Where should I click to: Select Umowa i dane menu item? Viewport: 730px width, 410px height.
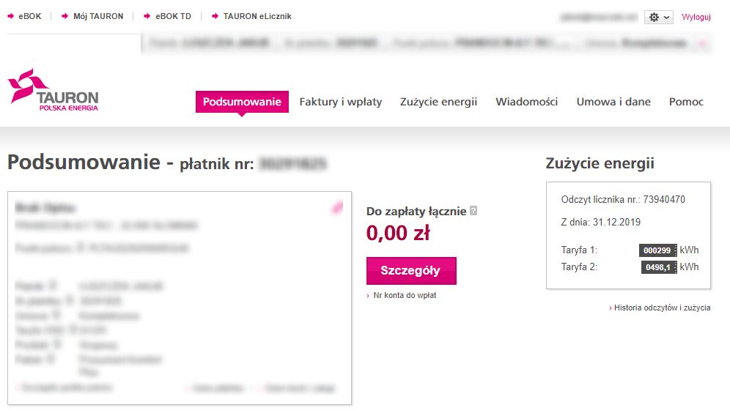click(613, 102)
